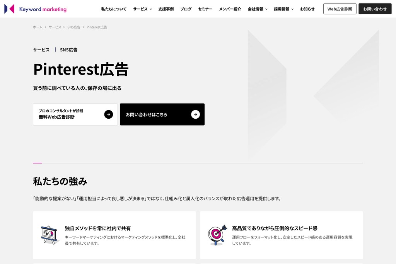The width and height of the screenshot is (396, 264).
Task: Expand the サービス menu chevron
Action: [x=151, y=9]
